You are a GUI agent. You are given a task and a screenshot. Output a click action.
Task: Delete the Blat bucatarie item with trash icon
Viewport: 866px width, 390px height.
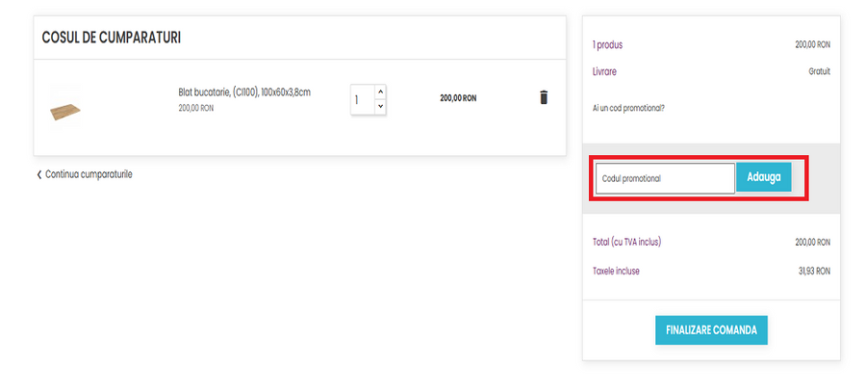(544, 97)
